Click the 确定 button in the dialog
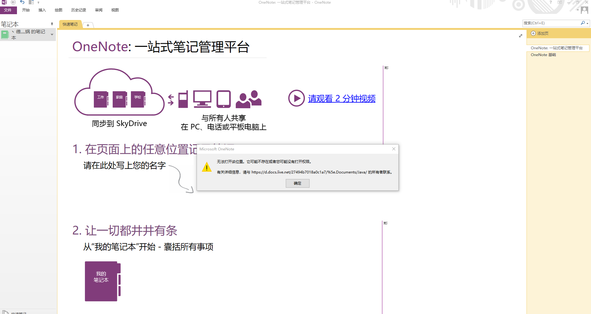 [x=298, y=183]
